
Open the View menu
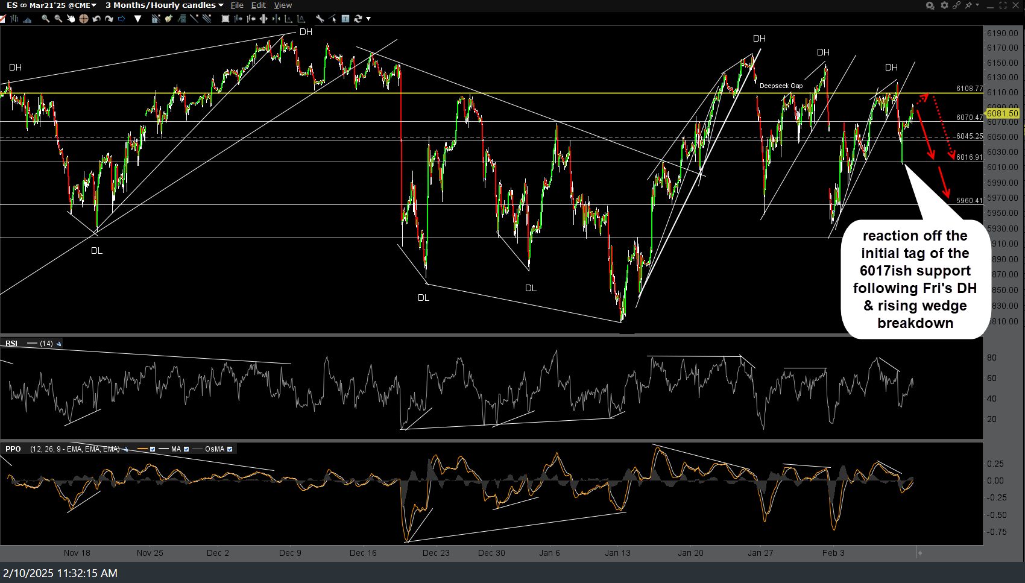click(283, 5)
